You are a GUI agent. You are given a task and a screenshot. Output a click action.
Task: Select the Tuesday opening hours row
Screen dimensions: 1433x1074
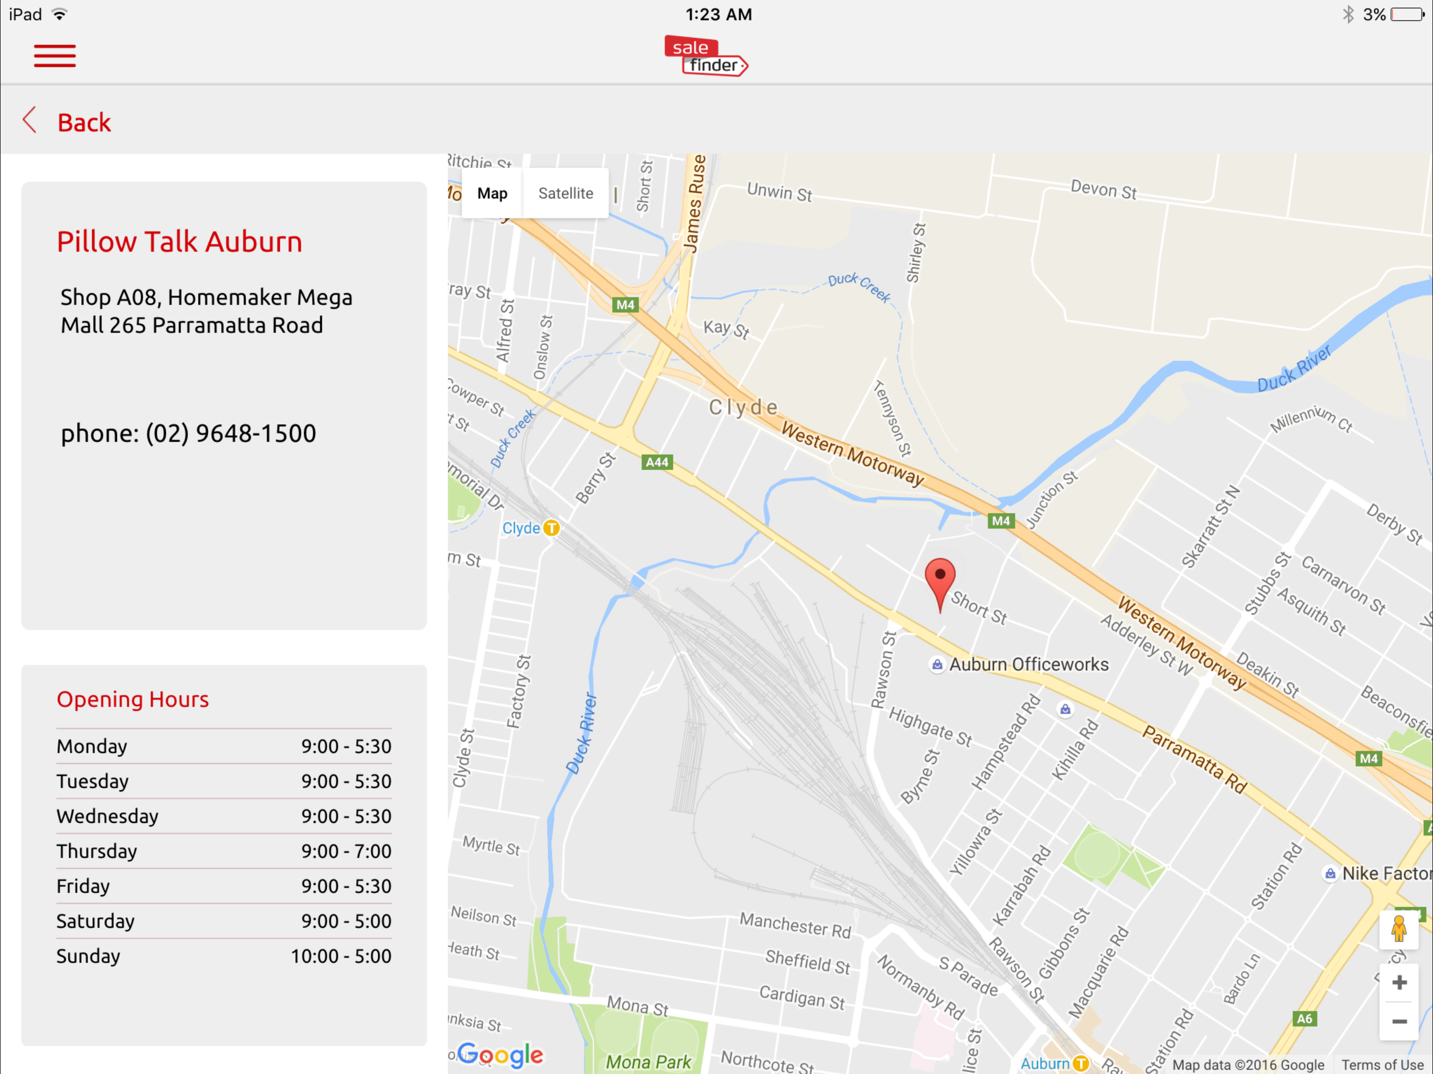point(224,781)
